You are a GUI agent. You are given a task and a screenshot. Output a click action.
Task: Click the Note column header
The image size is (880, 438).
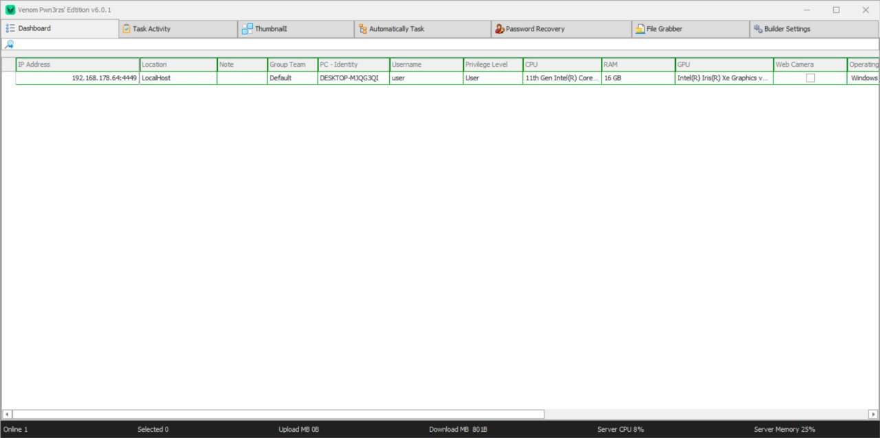(x=242, y=65)
